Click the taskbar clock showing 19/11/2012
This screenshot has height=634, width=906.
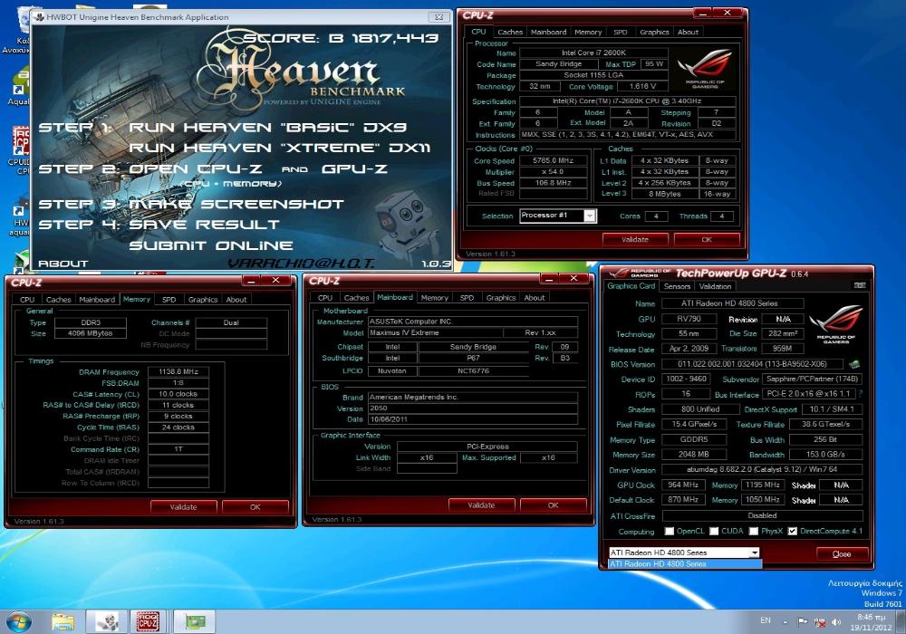coord(871,622)
